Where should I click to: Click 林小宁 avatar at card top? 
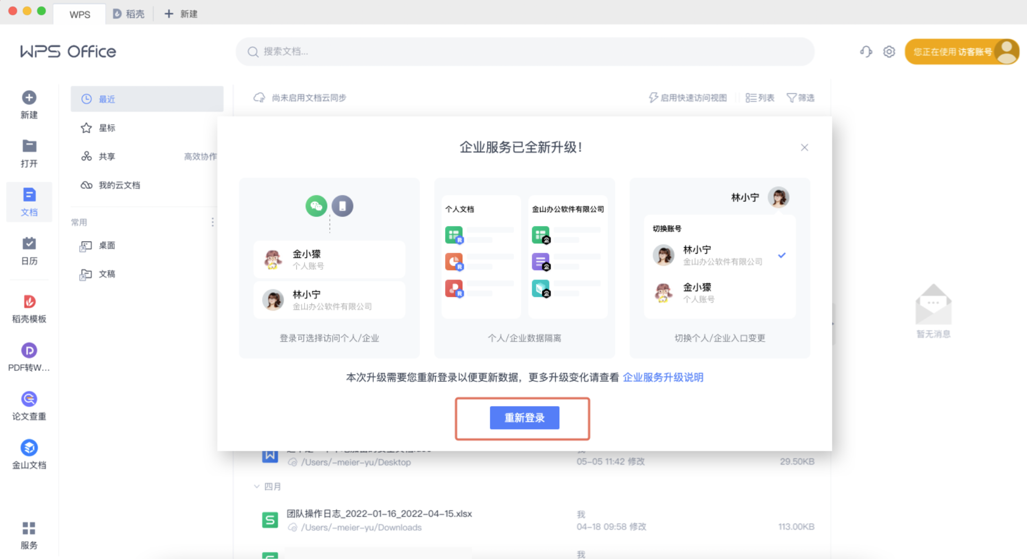778,198
